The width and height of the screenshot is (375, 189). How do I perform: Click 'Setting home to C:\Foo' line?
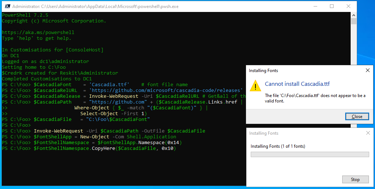point(34,67)
